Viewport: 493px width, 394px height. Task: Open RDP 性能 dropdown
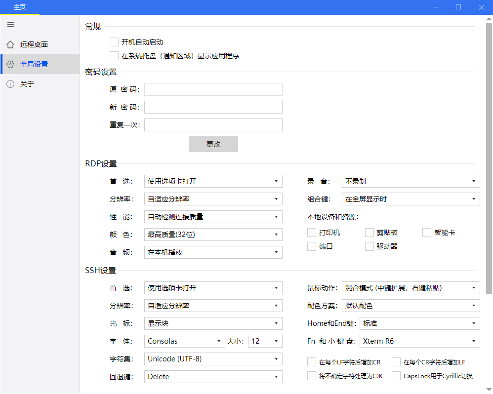(213, 217)
